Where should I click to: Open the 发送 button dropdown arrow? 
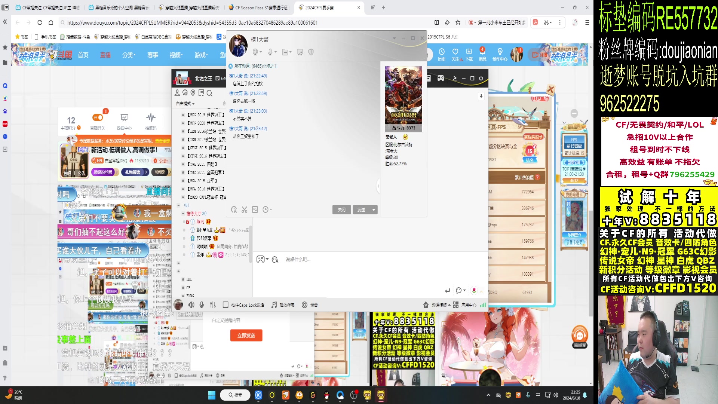tap(373, 210)
